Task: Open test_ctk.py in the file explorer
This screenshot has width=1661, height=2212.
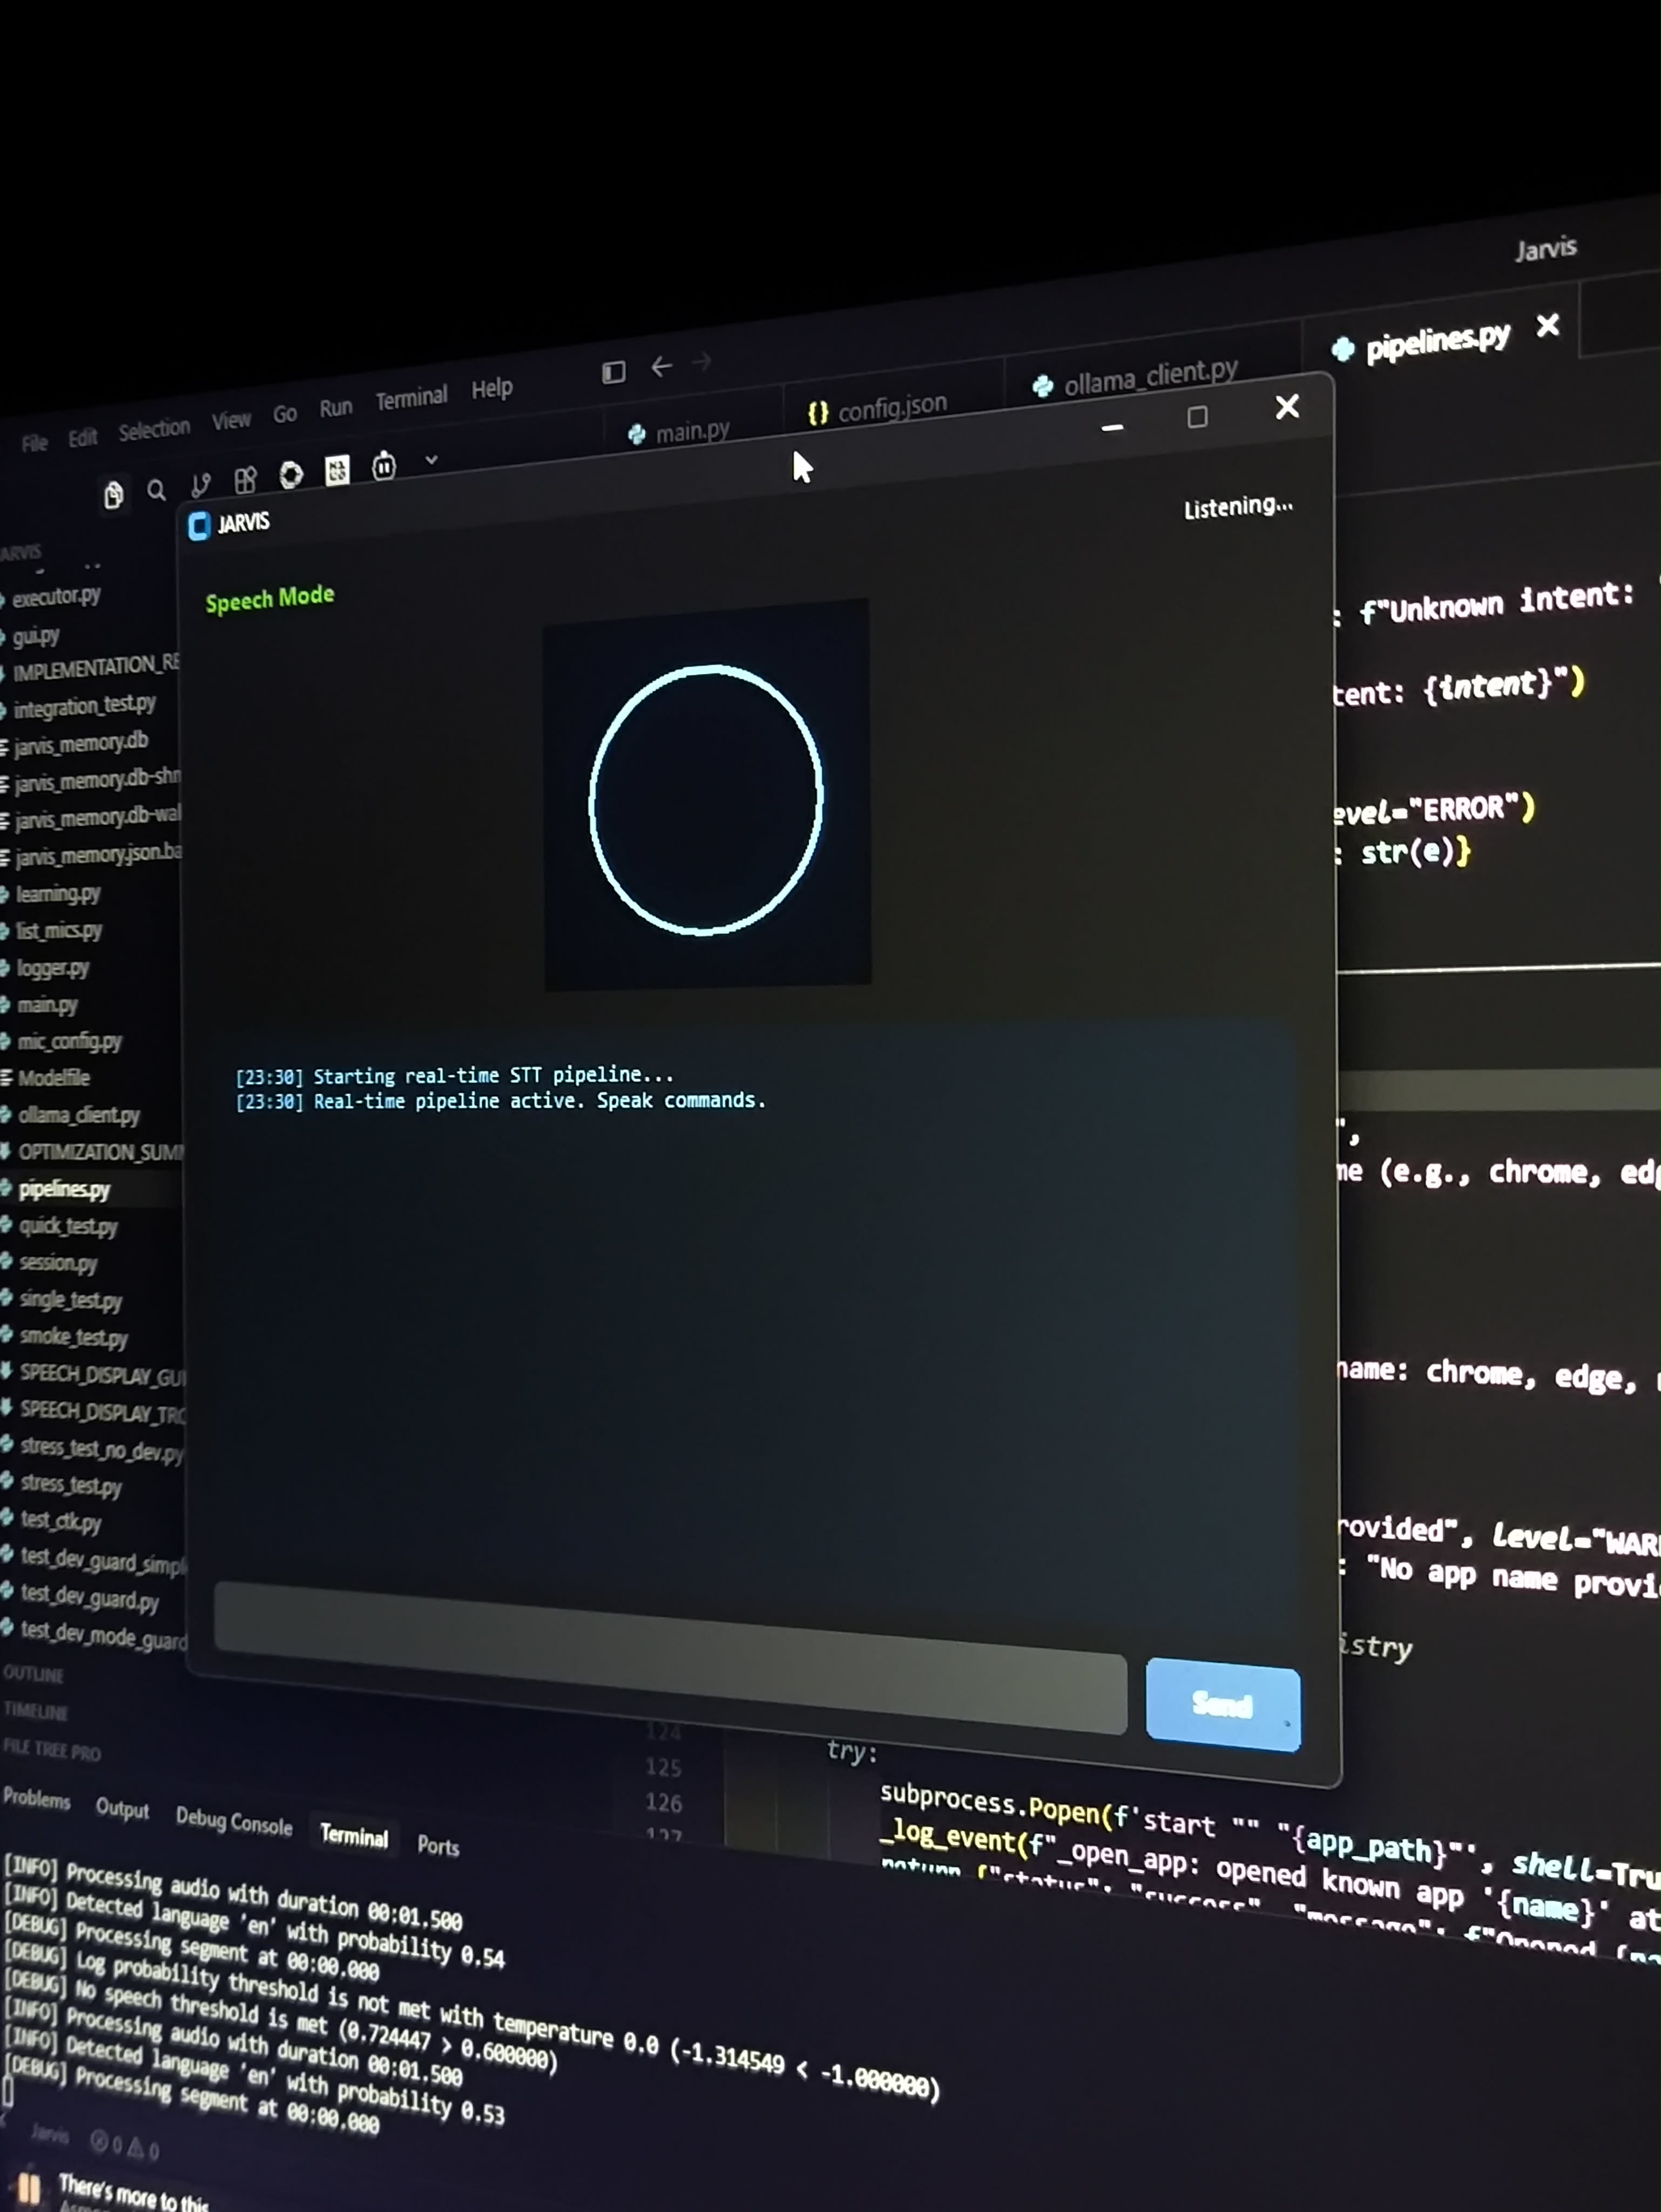Action: (x=60, y=1522)
